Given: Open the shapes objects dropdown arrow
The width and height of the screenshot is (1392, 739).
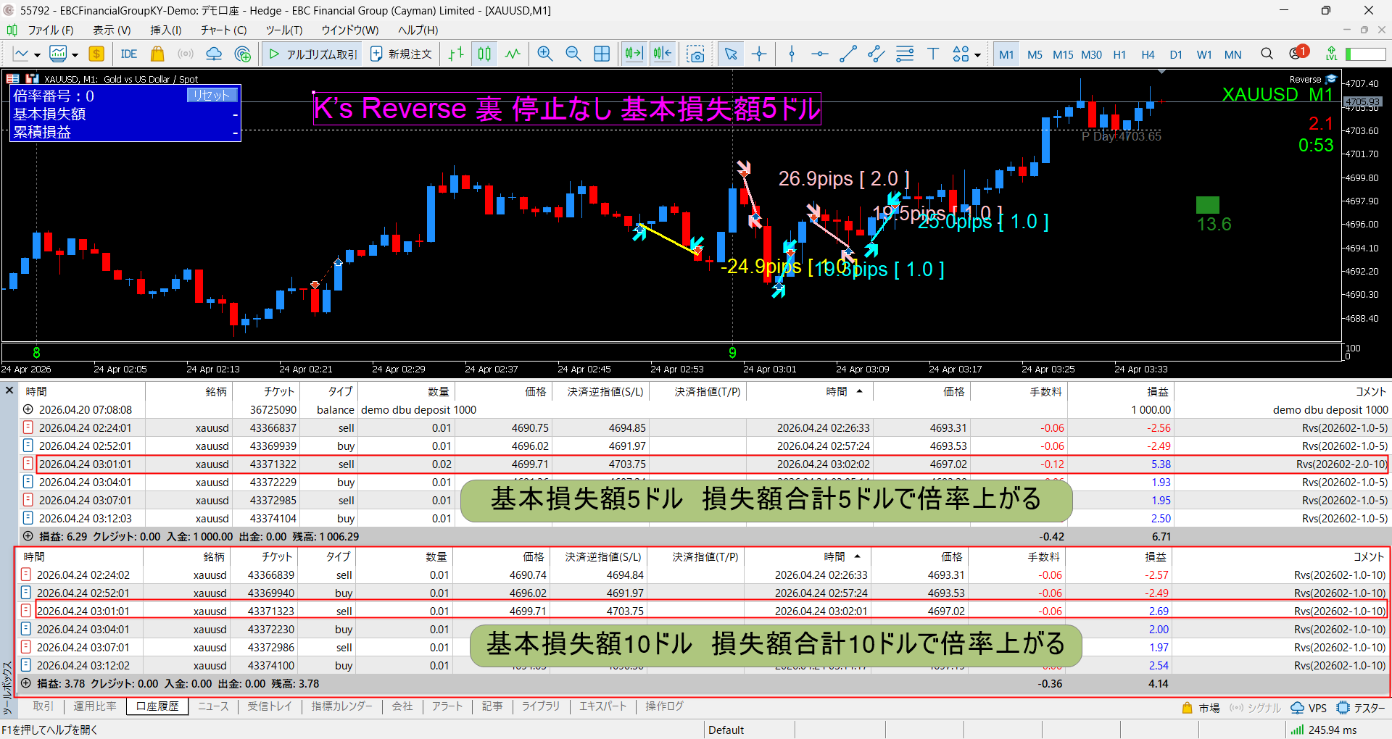Looking at the screenshot, I should pos(977,55).
